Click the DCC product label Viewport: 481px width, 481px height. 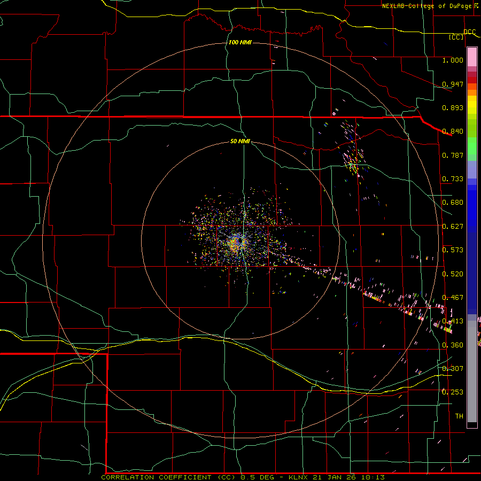click(469, 32)
